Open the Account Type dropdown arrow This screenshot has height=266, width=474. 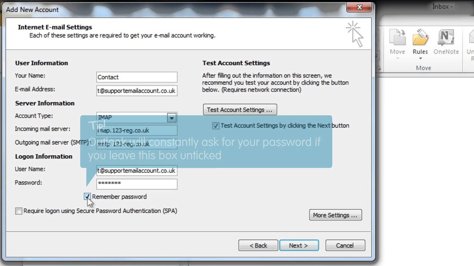171,118
